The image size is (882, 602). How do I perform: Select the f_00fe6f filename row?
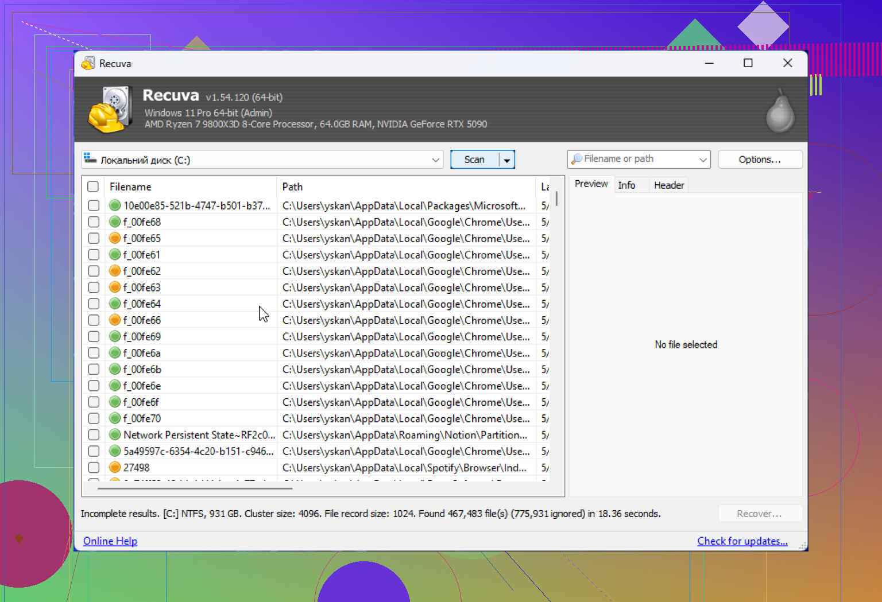click(141, 402)
